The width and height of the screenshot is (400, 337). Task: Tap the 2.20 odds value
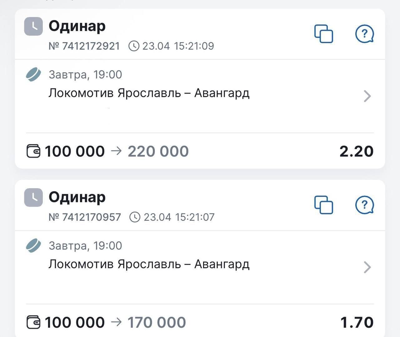click(x=356, y=151)
